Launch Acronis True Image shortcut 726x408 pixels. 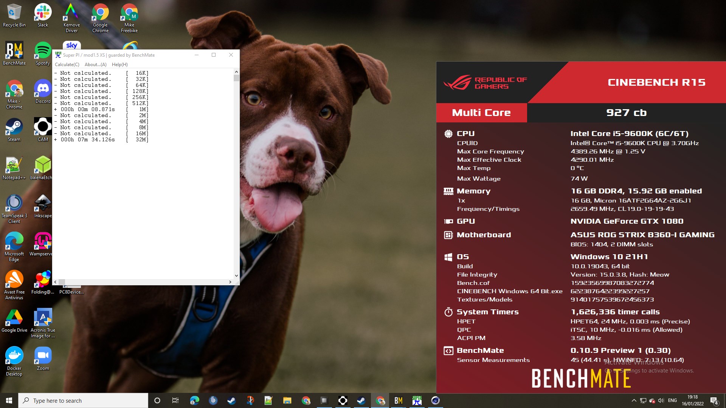(43, 323)
